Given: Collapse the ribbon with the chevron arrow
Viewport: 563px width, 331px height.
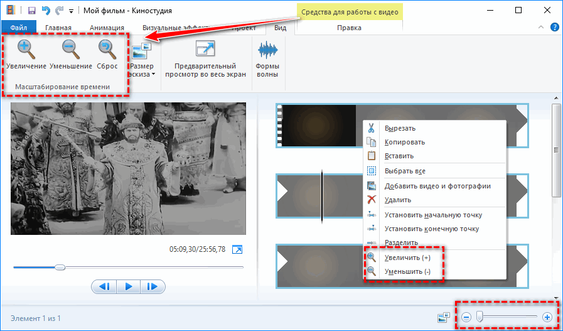Looking at the screenshot, I should click(542, 28).
